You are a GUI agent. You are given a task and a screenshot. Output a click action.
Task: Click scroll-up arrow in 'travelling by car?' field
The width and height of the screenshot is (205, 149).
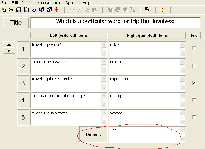(x=104, y=45)
